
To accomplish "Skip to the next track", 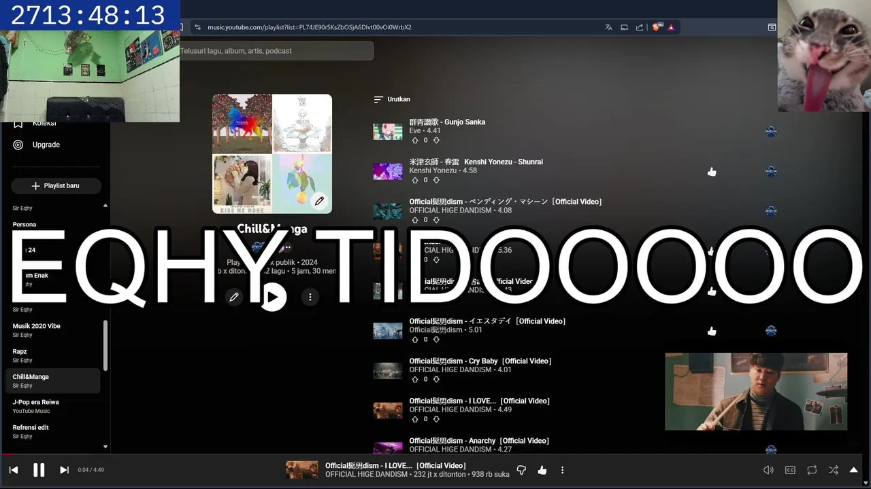I will click(x=64, y=470).
